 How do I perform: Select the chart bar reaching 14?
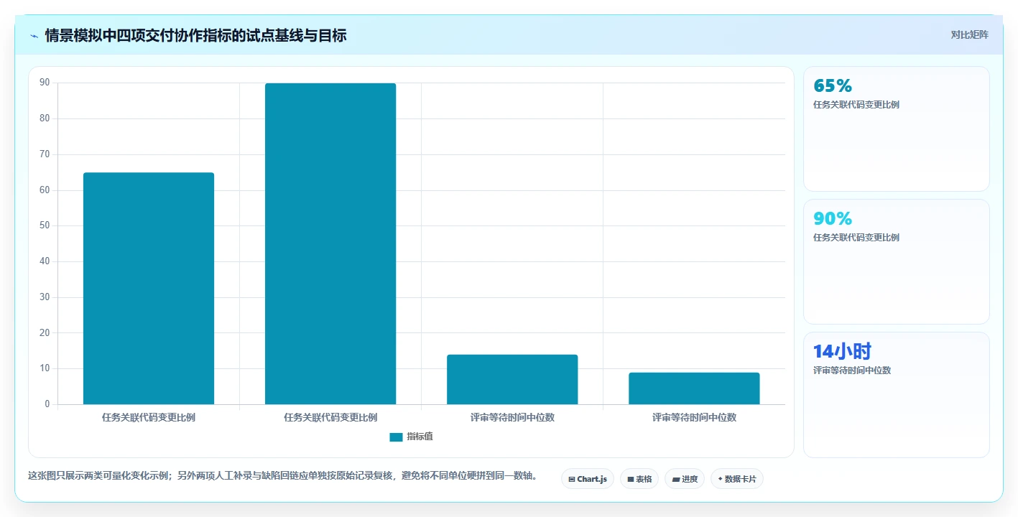[x=512, y=379]
